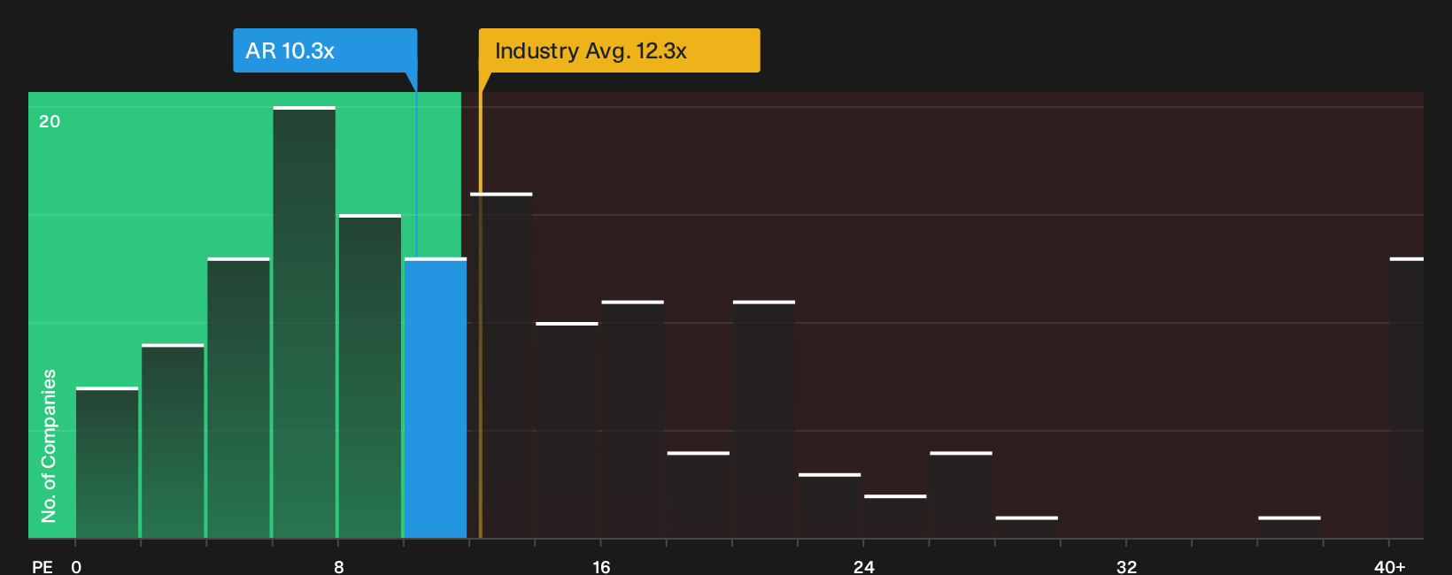Click the Industry Avg. 12.3x yellow label
1452x575 pixels.
pos(619,50)
